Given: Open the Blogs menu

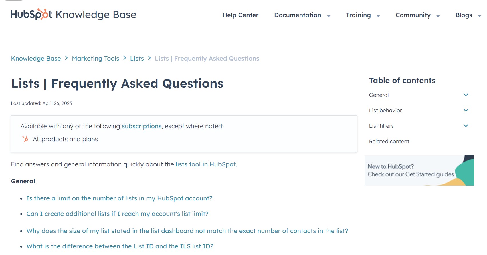Looking at the screenshot, I should click(464, 15).
